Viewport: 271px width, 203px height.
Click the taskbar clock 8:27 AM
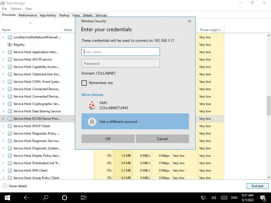coord(247,195)
